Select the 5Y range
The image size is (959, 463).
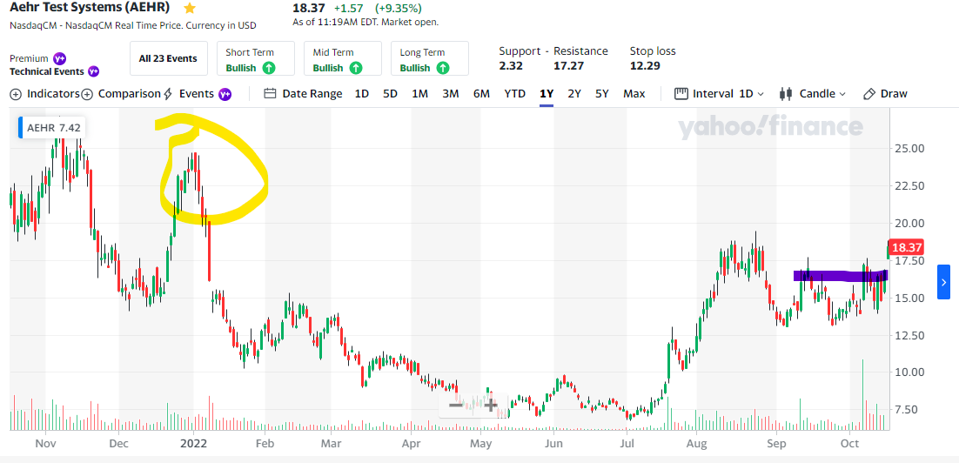click(602, 94)
